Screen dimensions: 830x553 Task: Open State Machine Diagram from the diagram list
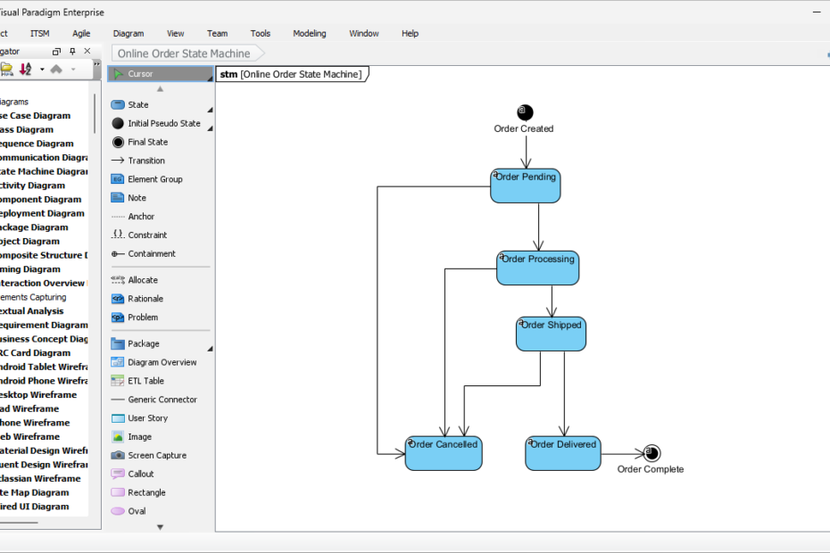point(40,170)
